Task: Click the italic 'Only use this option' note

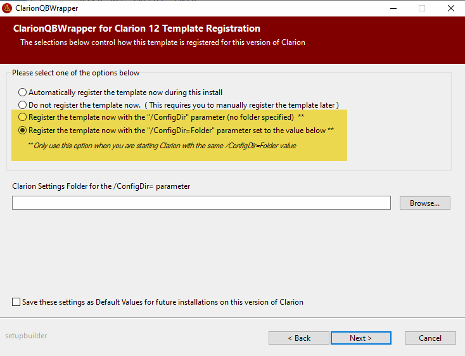Action: coord(162,146)
